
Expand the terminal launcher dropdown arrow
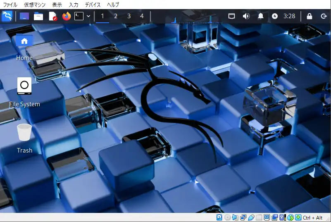tap(88, 16)
